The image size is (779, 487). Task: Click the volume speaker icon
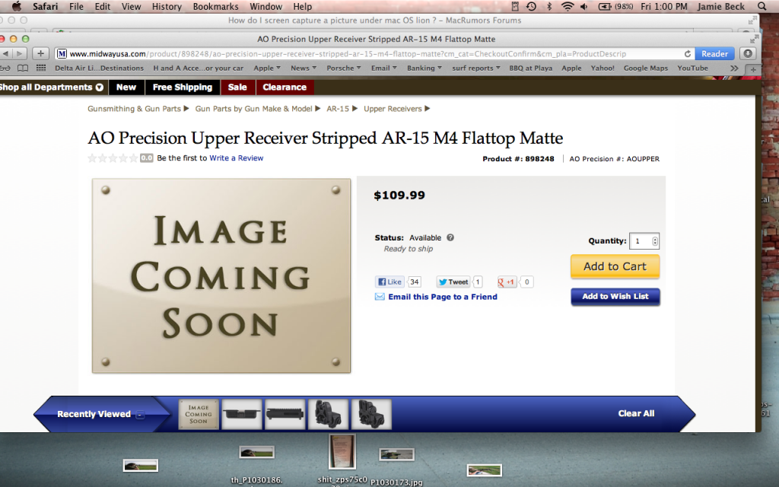(x=583, y=6)
